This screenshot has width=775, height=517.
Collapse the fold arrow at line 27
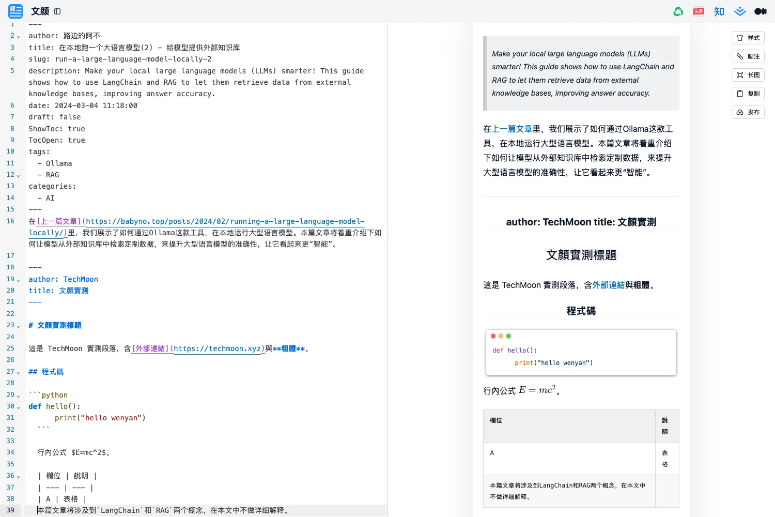(x=19, y=373)
